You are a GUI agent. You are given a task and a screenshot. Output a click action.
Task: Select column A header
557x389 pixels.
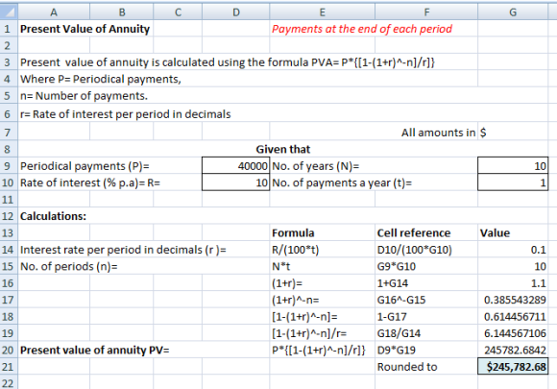[54, 12]
